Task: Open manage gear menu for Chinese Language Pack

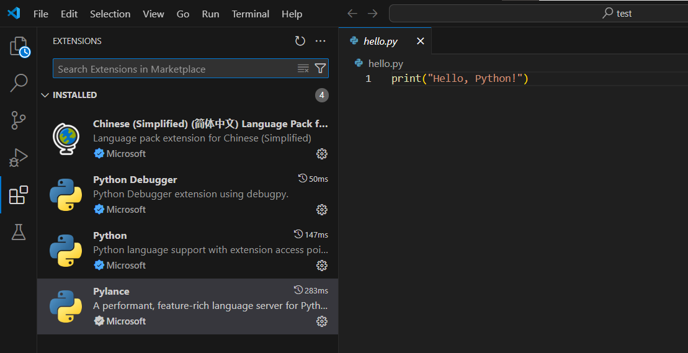Action: [x=321, y=154]
